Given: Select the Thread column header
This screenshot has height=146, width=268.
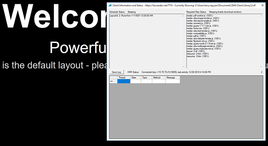Looking at the screenshot, I should coord(124,77).
